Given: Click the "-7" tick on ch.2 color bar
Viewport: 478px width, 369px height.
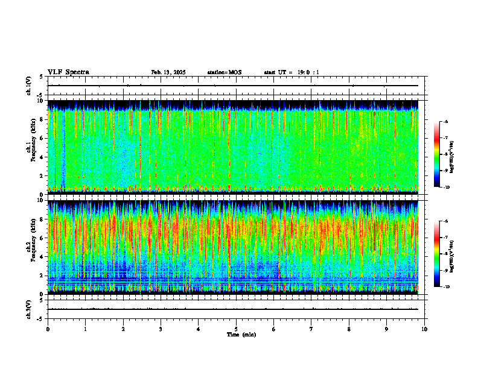Looking at the screenshot, I should [x=446, y=238].
